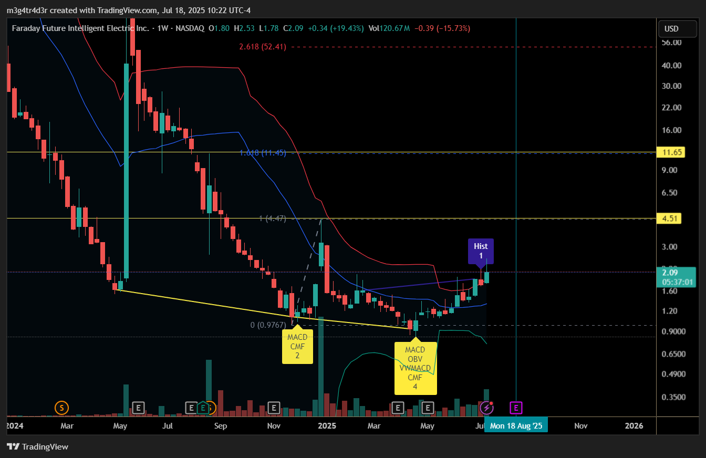Click the Fibonacci '0 (0.9767)' level label

(268, 325)
